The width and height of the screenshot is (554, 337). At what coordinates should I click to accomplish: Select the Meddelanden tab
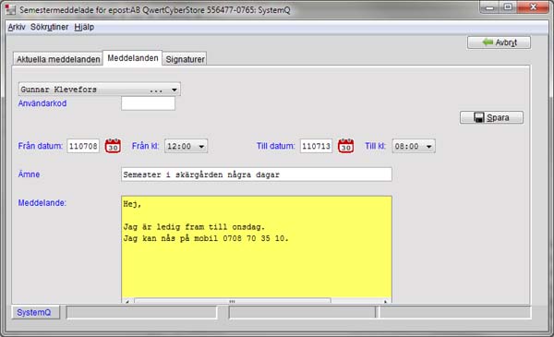pyautogui.click(x=133, y=58)
